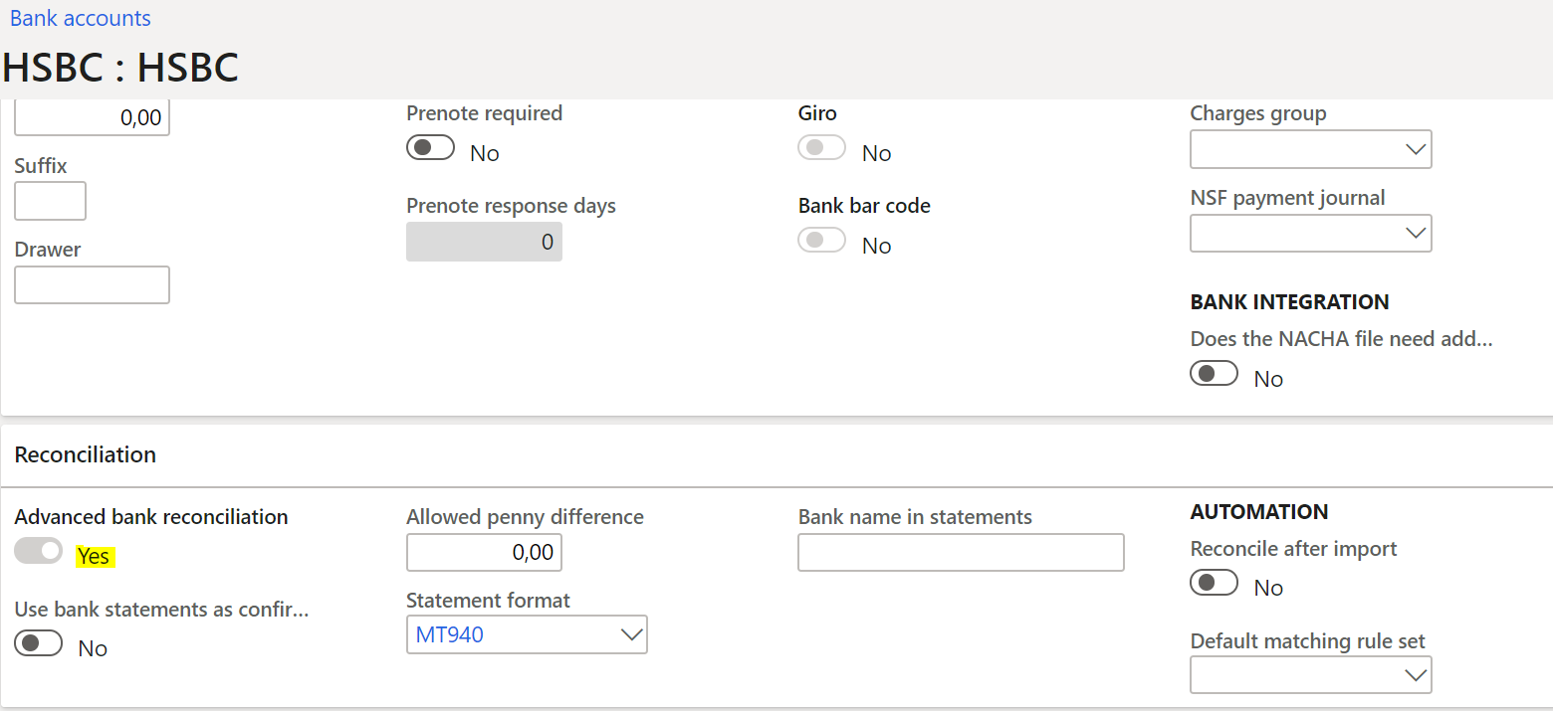The image size is (1553, 711).
Task: Click the Drawer input field
Action: pos(92,284)
